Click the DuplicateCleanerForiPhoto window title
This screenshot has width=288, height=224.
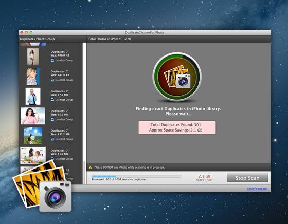(x=145, y=33)
